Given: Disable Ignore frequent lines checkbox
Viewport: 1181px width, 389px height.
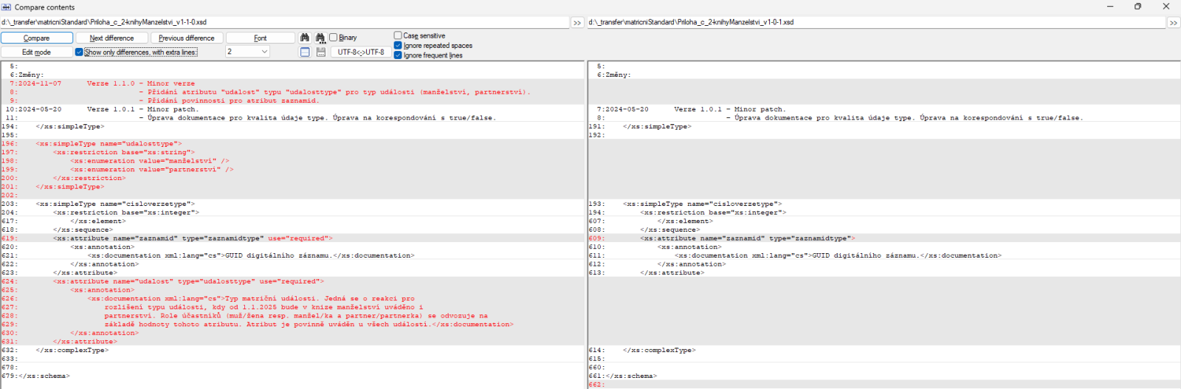Looking at the screenshot, I should point(398,55).
